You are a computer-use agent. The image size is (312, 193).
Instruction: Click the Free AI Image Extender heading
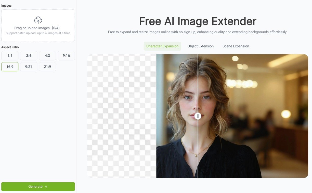tap(197, 21)
